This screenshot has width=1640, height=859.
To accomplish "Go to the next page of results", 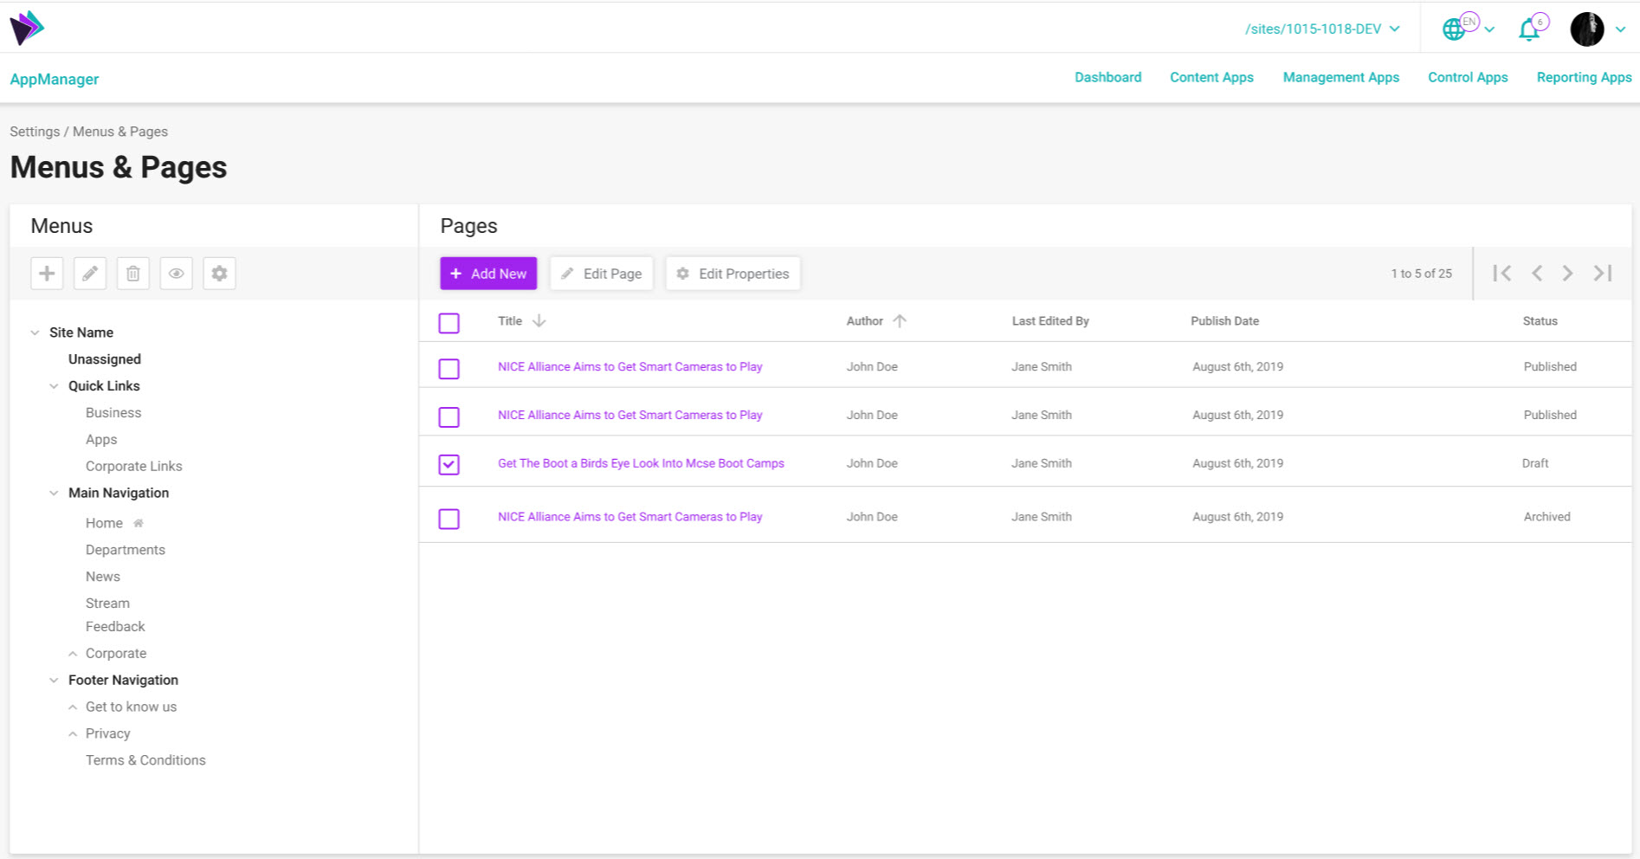I will point(1567,274).
